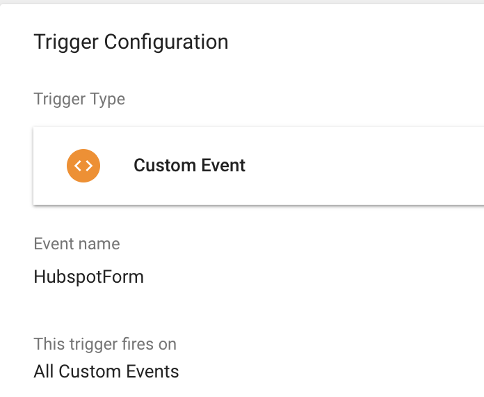Screen dimensions: 484x397
Task: Click the Event name field label
Action: click(x=77, y=244)
